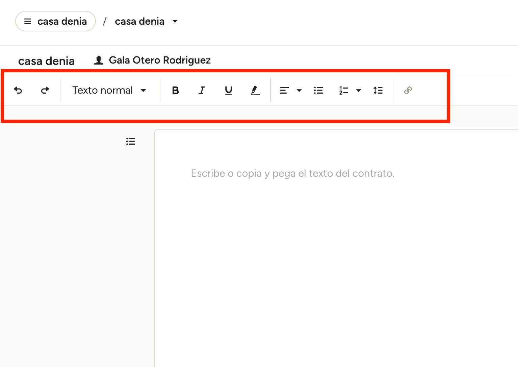Show the document outline panel icon
The width and height of the screenshot is (518, 367).
[131, 141]
